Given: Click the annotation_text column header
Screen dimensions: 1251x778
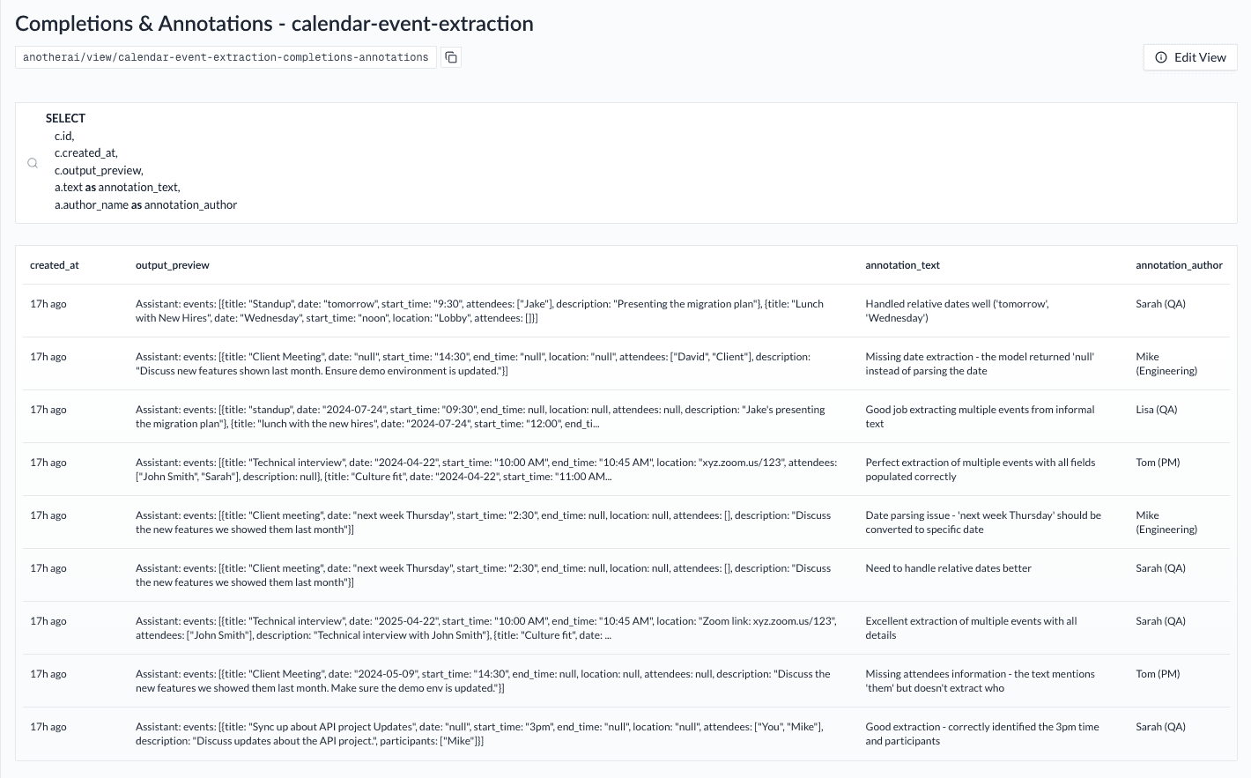Looking at the screenshot, I should coord(902,264).
